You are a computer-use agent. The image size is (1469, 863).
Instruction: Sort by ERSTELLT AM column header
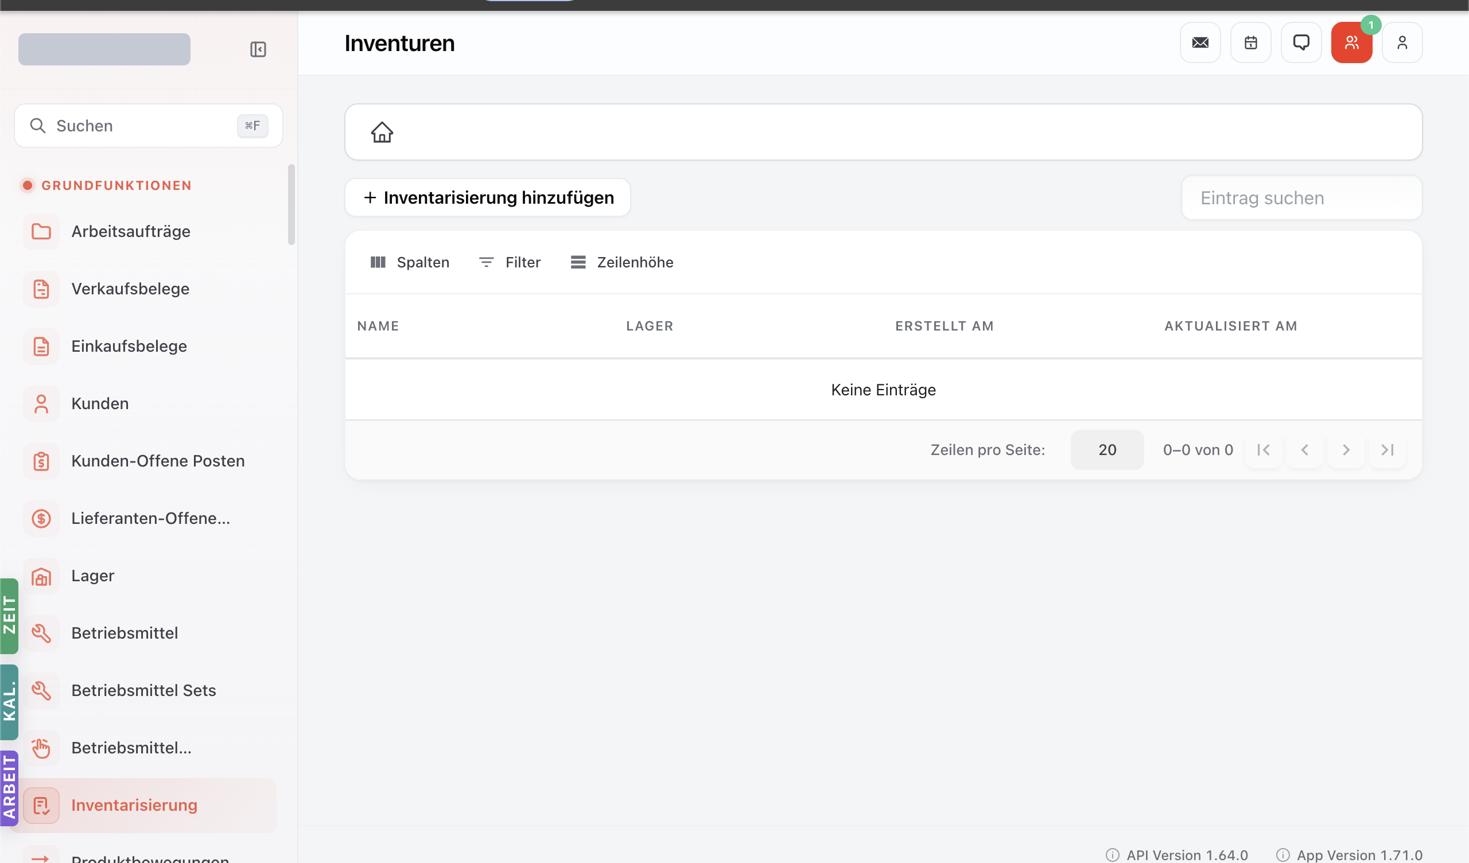945,326
